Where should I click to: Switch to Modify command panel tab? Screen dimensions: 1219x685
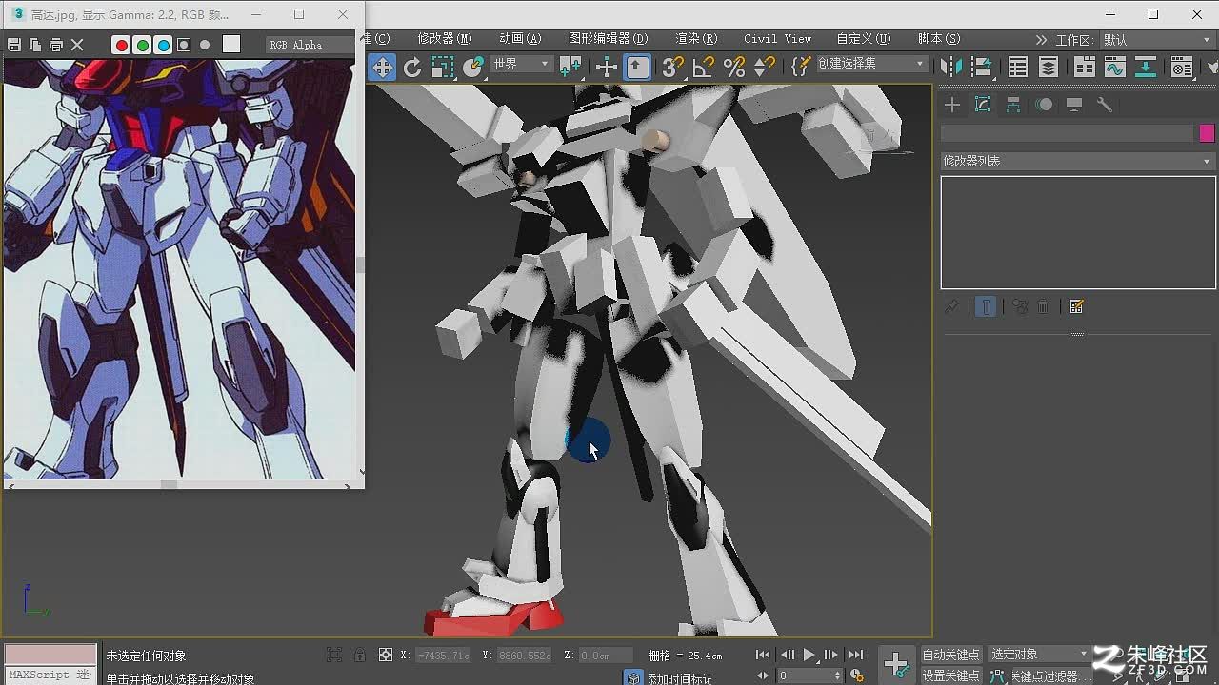(x=983, y=105)
